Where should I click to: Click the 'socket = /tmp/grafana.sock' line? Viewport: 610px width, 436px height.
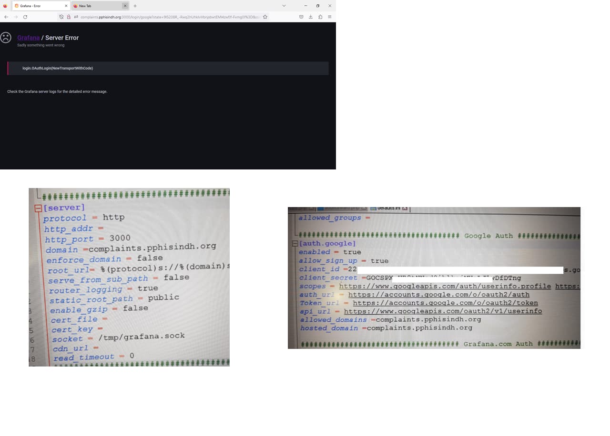118,338
